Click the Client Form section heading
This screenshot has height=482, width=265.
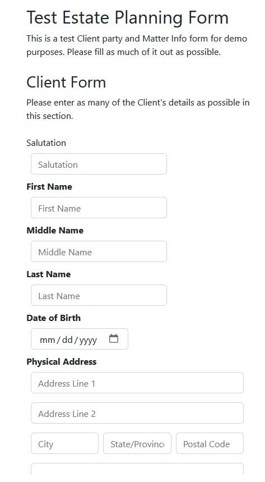click(66, 82)
